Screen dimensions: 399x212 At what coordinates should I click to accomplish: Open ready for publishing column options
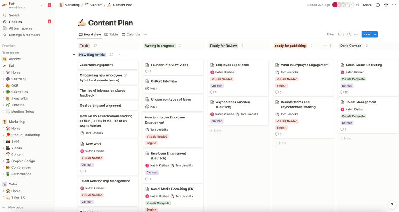pyautogui.click(x=325, y=46)
